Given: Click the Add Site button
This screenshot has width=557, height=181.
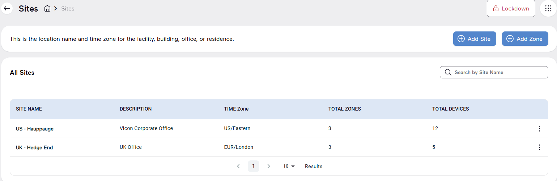Looking at the screenshot, I should 475,39.
